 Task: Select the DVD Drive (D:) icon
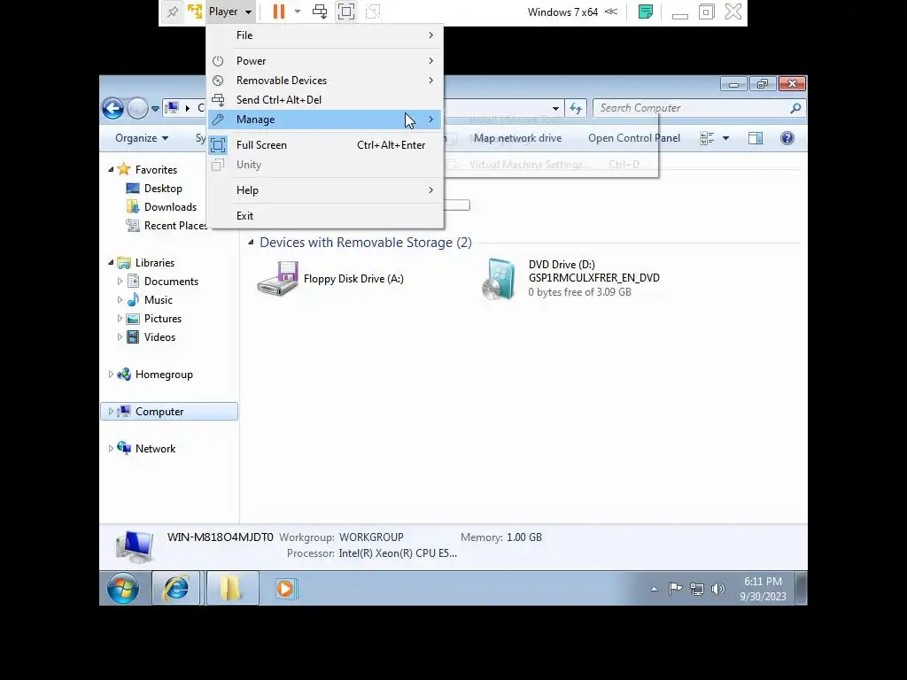499,279
